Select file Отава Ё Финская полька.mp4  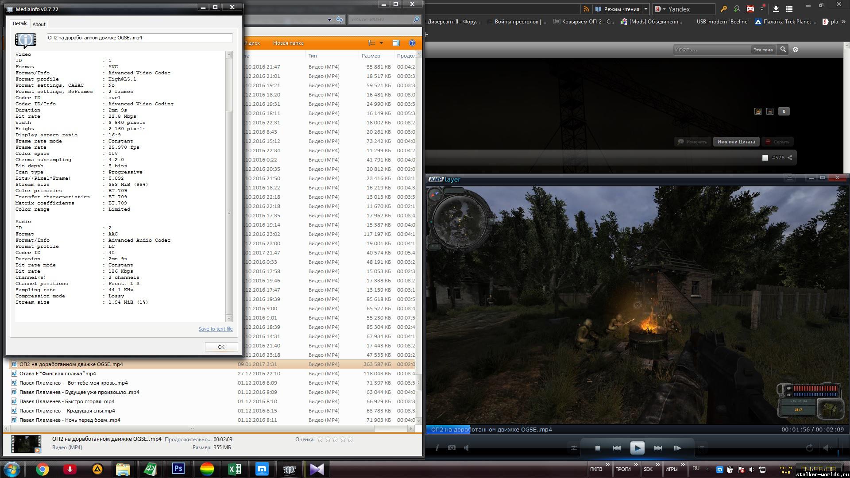(212, 374)
